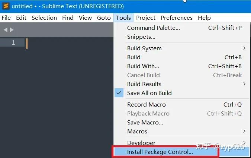Open Command Palette from Tools menu
Viewport: 251px width, 158px height.
[x=153, y=28]
